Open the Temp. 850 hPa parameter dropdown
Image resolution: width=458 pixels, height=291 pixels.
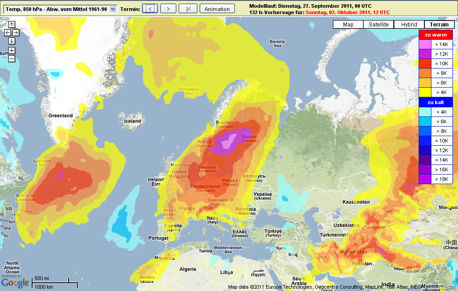pos(61,9)
